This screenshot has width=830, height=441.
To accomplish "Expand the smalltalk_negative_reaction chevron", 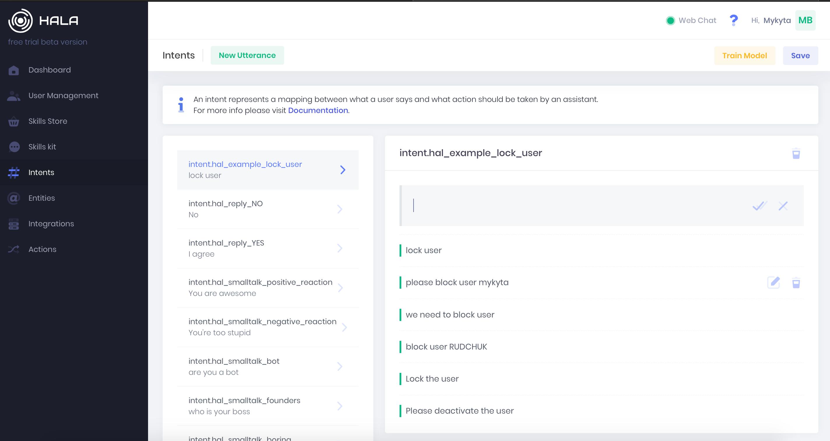I will click(x=344, y=327).
